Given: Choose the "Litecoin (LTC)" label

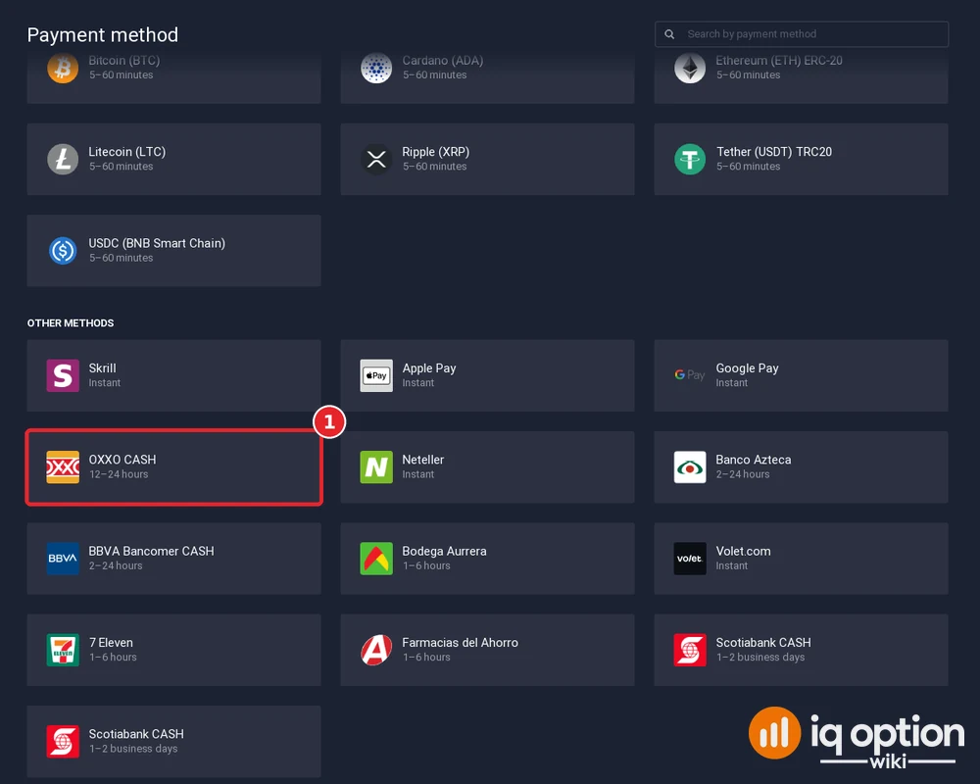Looking at the screenshot, I should [126, 152].
